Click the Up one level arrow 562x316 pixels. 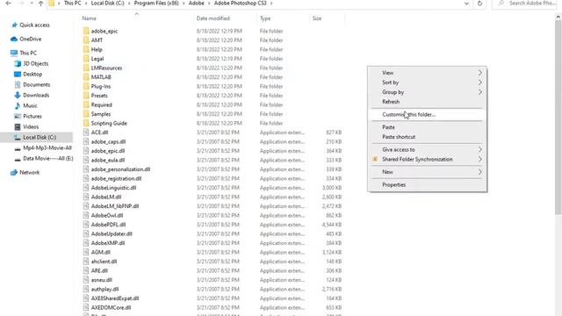[40, 4]
